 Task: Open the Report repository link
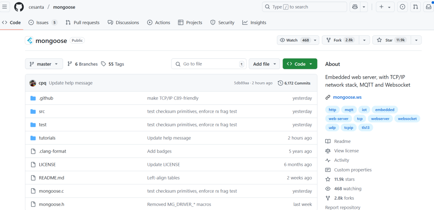343,208
